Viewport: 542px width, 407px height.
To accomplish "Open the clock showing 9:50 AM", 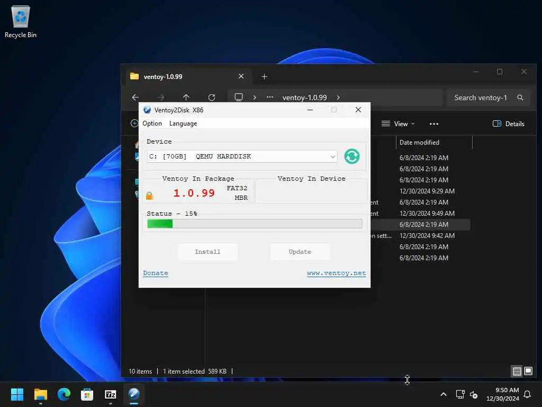I will point(503,394).
